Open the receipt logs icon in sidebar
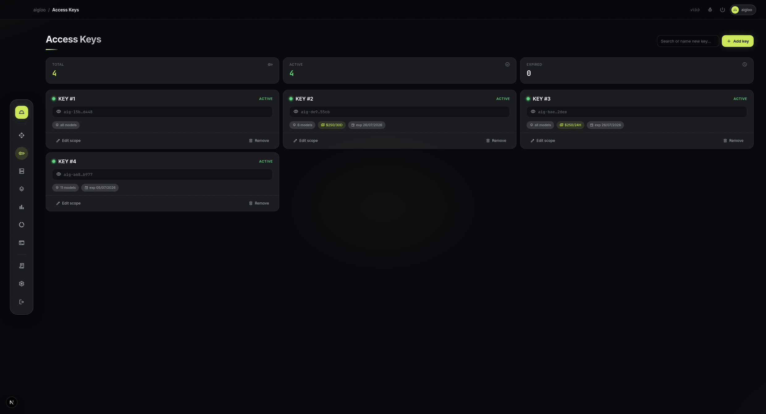766x414 pixels. 22,266
